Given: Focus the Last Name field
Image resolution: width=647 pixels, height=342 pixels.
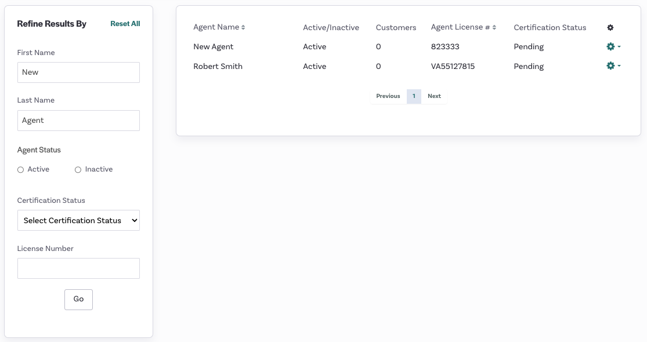Looking at the screenshot, I should [78, 121].
